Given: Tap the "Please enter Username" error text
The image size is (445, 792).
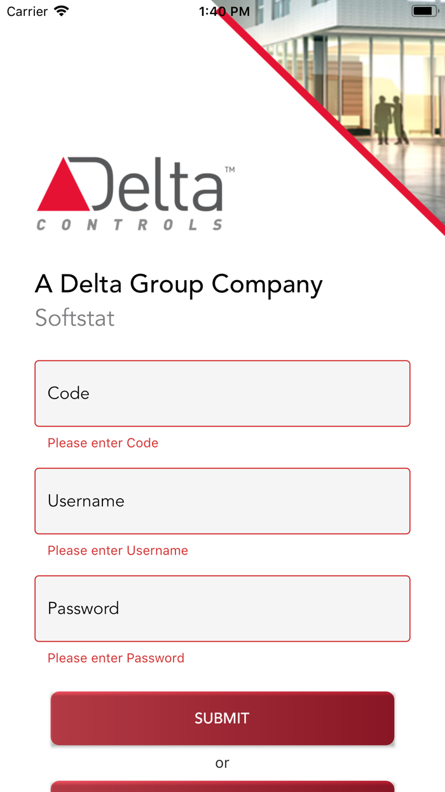Looking at the screenshot, I should tap(118, 551).
